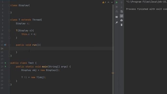The image size is (167, 94).
Task: Collapse the T constructor fold marker line 9
Action: 9,31
